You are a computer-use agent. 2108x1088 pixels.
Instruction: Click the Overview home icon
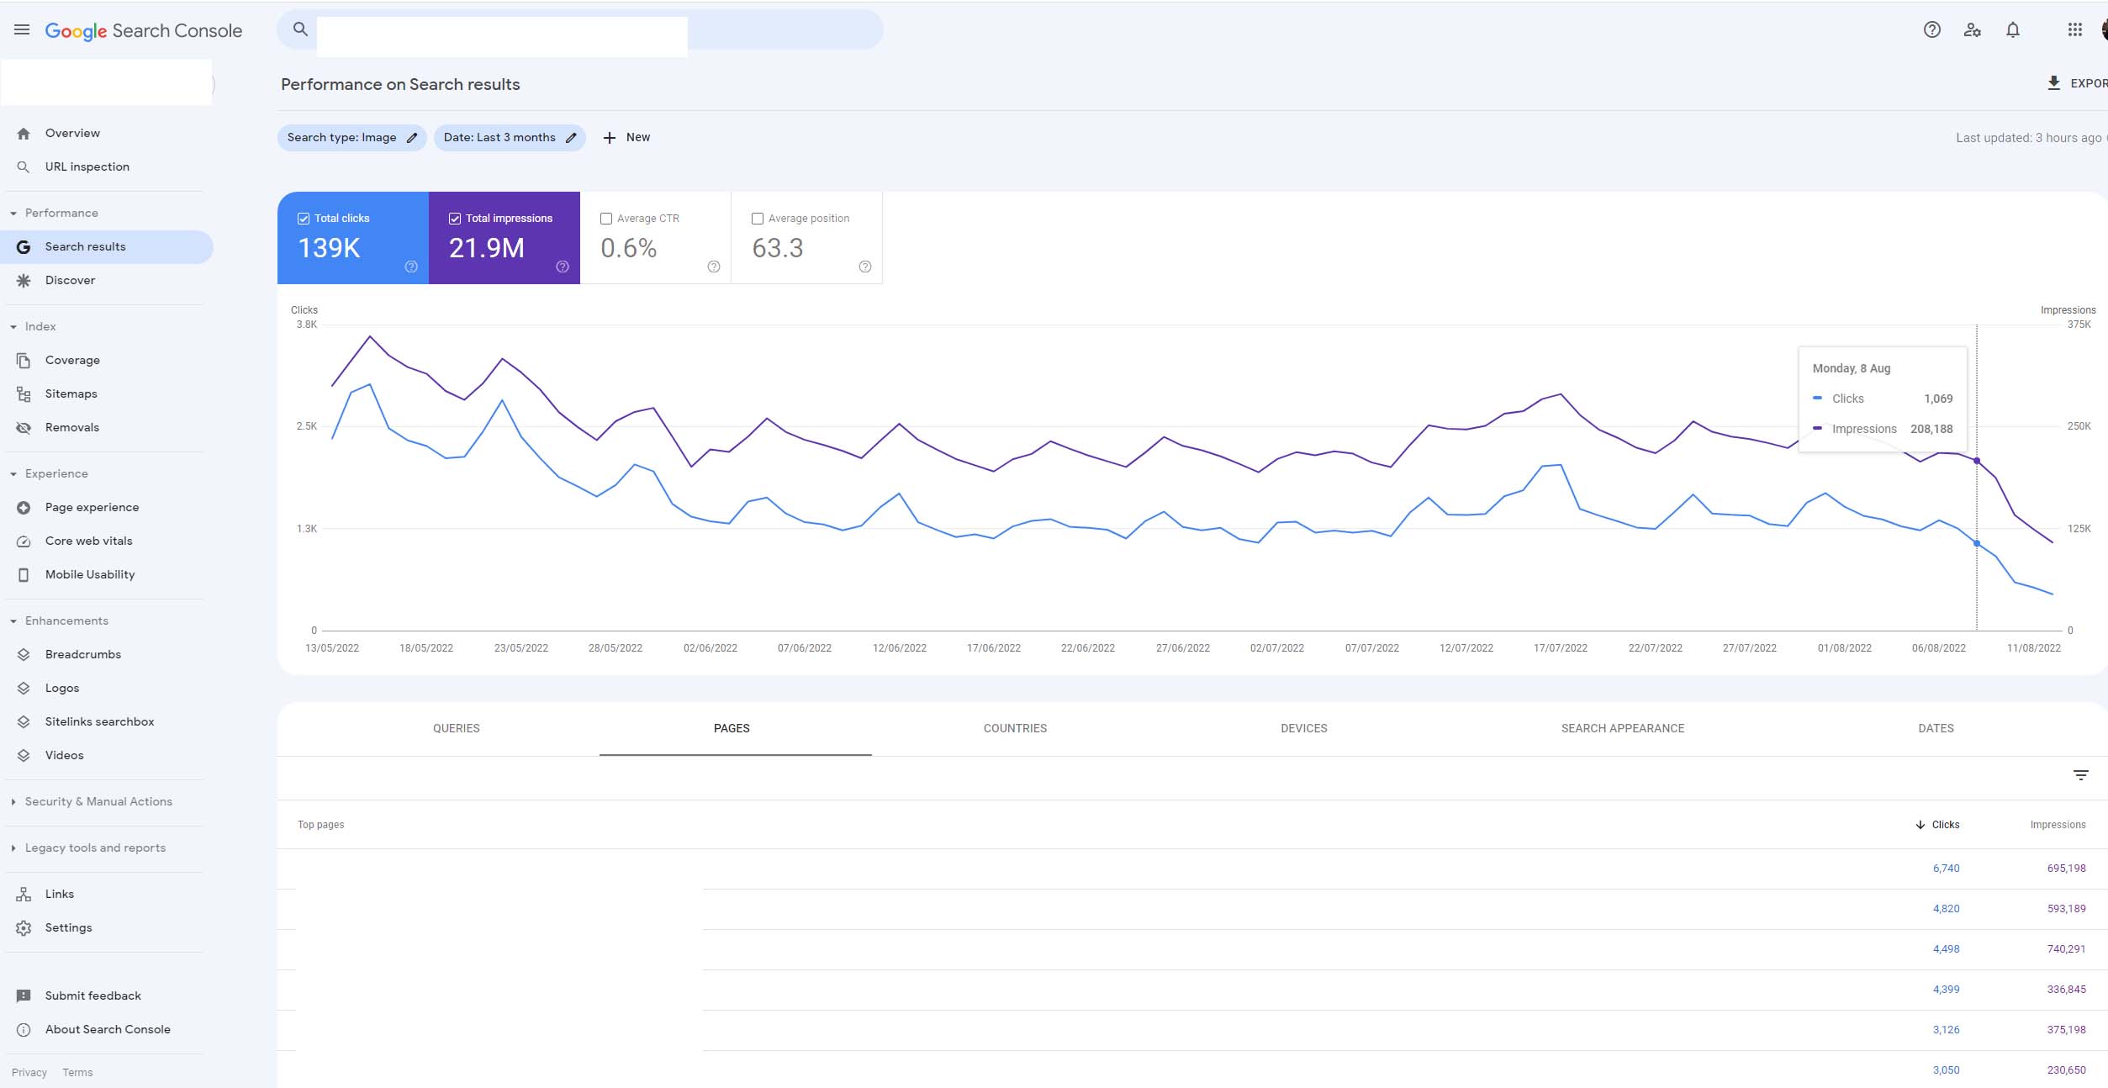[x=24, y=134]
